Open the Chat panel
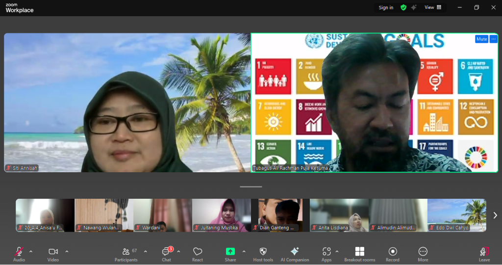This screenshot has width=502, height=265. 166,254
